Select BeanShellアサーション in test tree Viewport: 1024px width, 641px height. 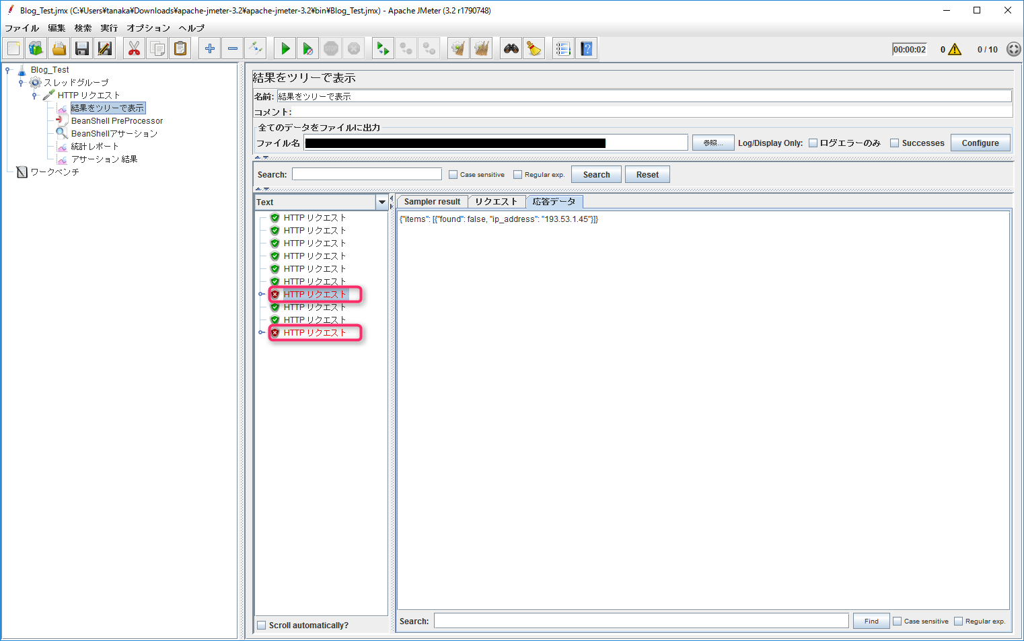pos(114,134)
